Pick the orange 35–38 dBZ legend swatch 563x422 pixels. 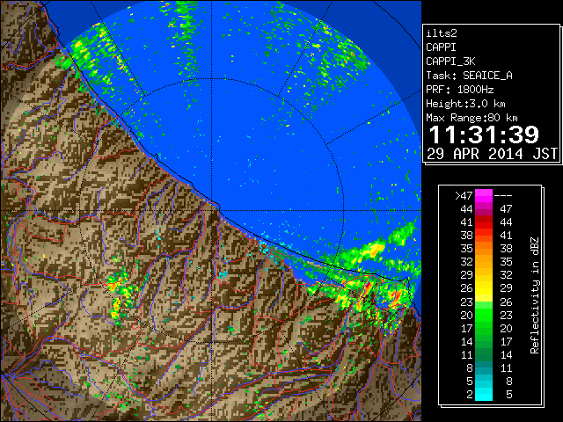484,249
